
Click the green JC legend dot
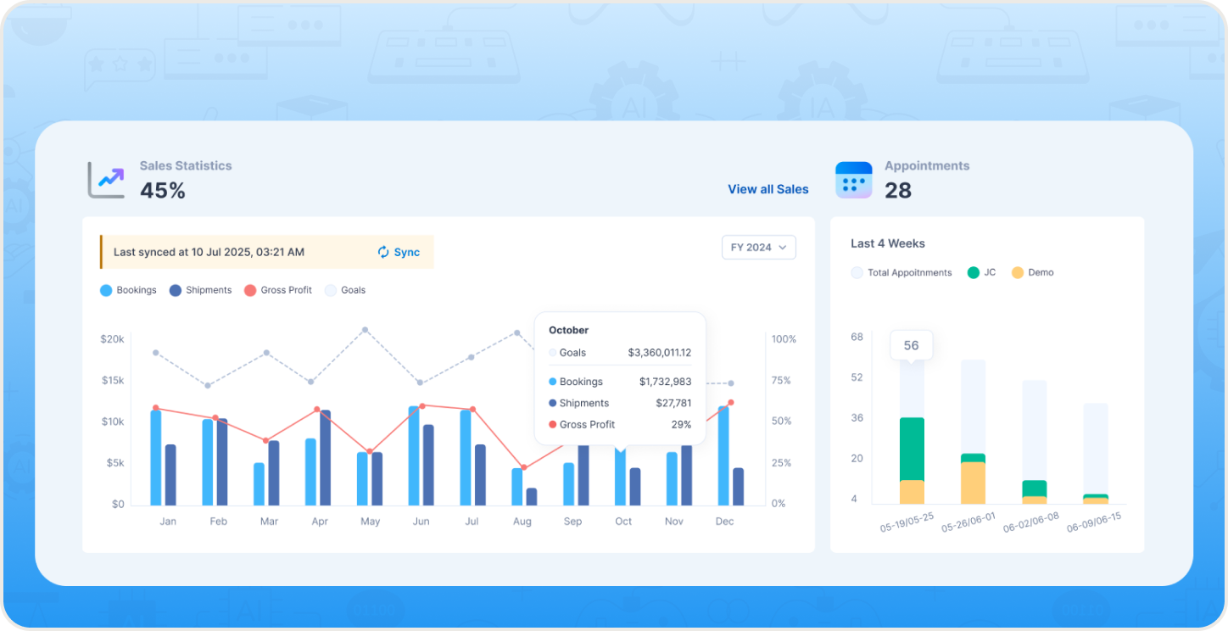(x=974, y=272)
